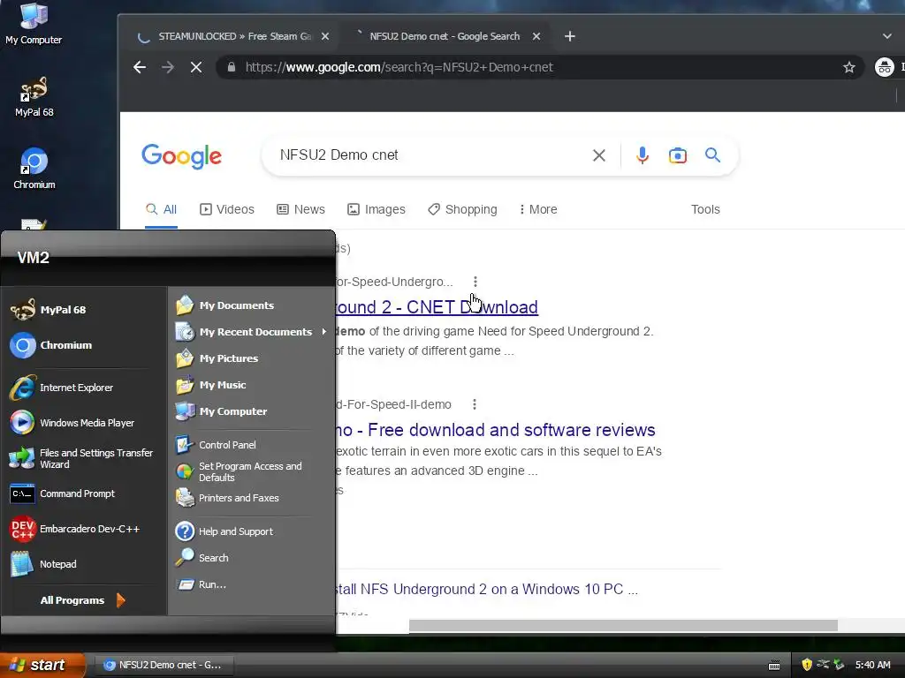Click the Google search box text
Screen dimensions: 905x678
338,155
